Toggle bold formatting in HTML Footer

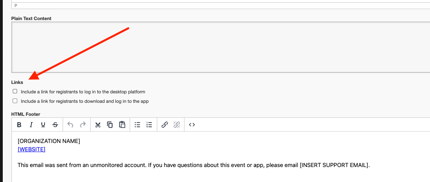tap(19, 125)
